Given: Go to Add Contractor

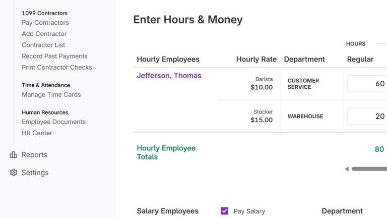Looking at the screenshot, I should click(44, 34).
